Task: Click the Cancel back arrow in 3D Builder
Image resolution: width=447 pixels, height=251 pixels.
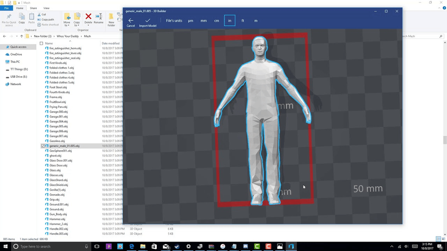Action: tap(131, 20)
